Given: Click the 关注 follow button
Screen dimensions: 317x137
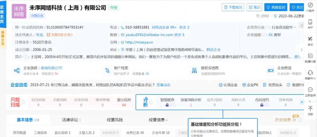Looking at the screenshot, I should tap(297, 7).
